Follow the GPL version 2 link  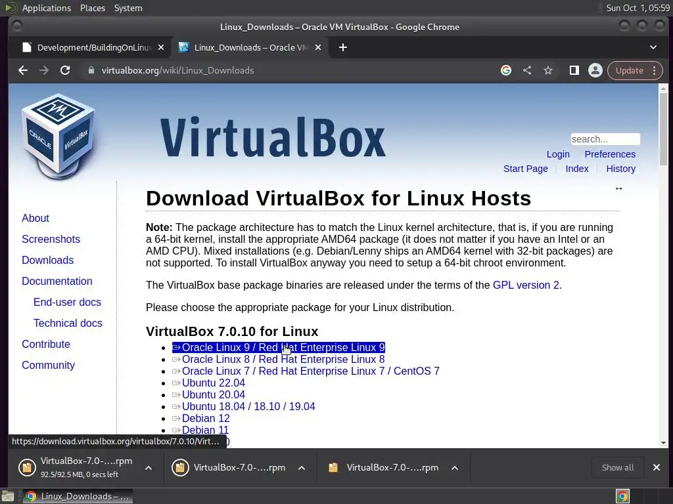coord(526,285)
